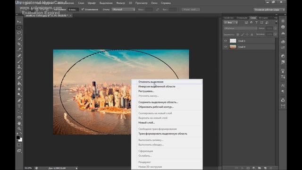Toggle lock image pixels brush icon
The width and height of the screenshot is (302, 170).
242,34
